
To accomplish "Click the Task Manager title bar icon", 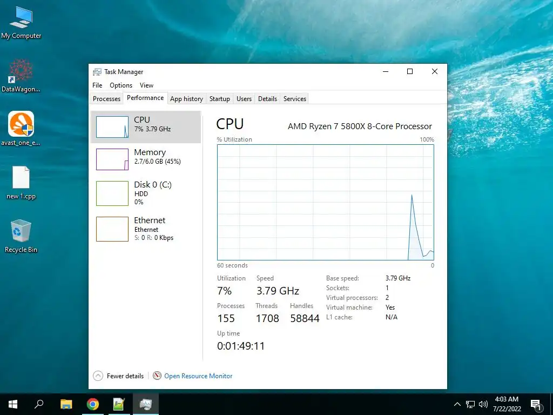I will tap(97, 72).
